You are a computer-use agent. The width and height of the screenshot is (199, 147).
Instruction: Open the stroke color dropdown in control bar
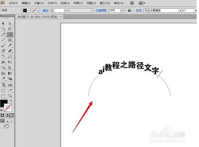(38, 10)
